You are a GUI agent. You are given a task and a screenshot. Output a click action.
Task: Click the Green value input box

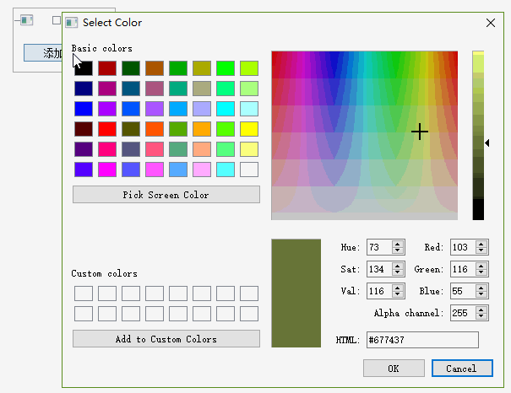[461, 270]
